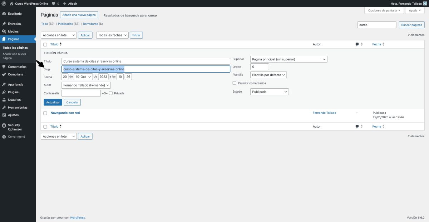Click the Escritorio dashboard icon in sidebar

[x=4, y=14]
